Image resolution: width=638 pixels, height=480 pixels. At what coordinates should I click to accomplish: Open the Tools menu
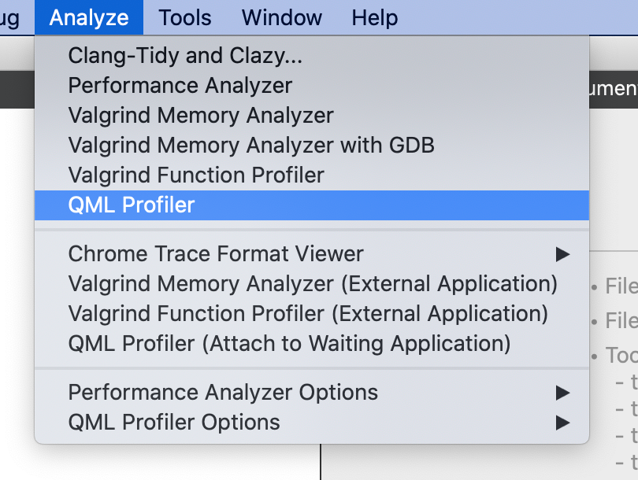pos(185,17)
